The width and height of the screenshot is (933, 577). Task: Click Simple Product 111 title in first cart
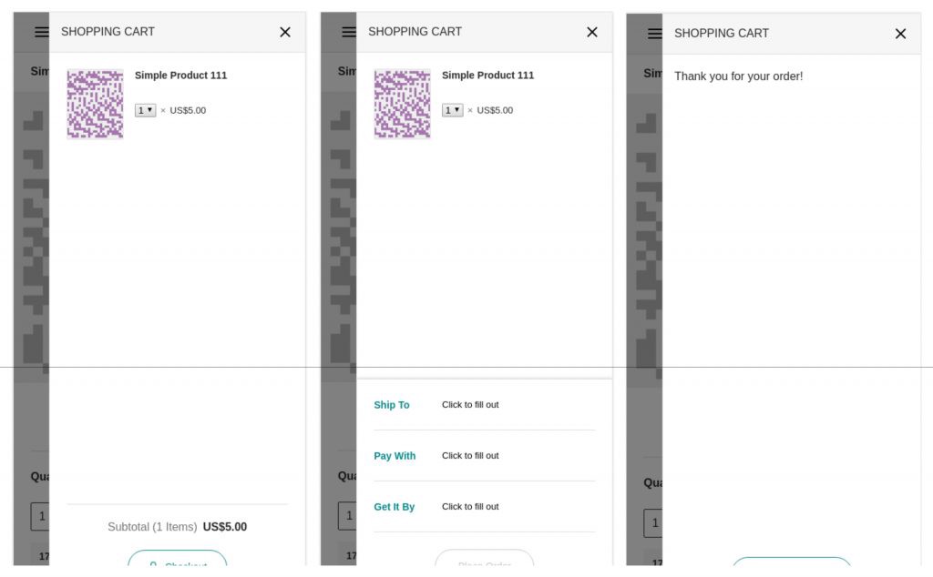pyautogui.click(x=180, y=76)
